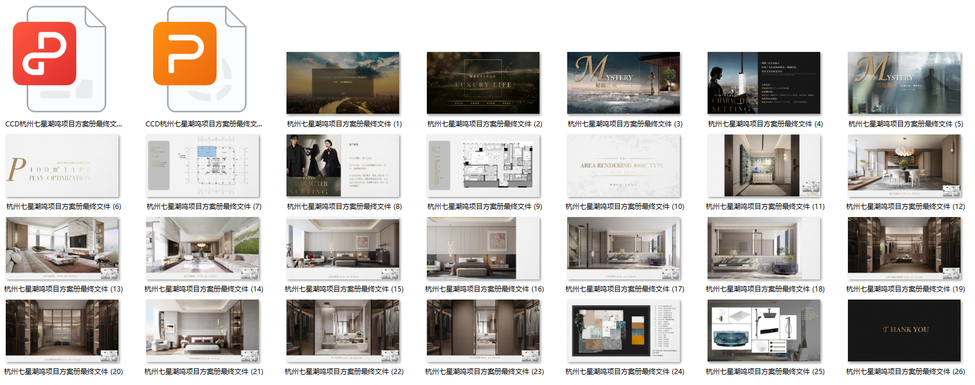Open the material sample board thumbnail (24)
The image size is (975, 385).
623,331
